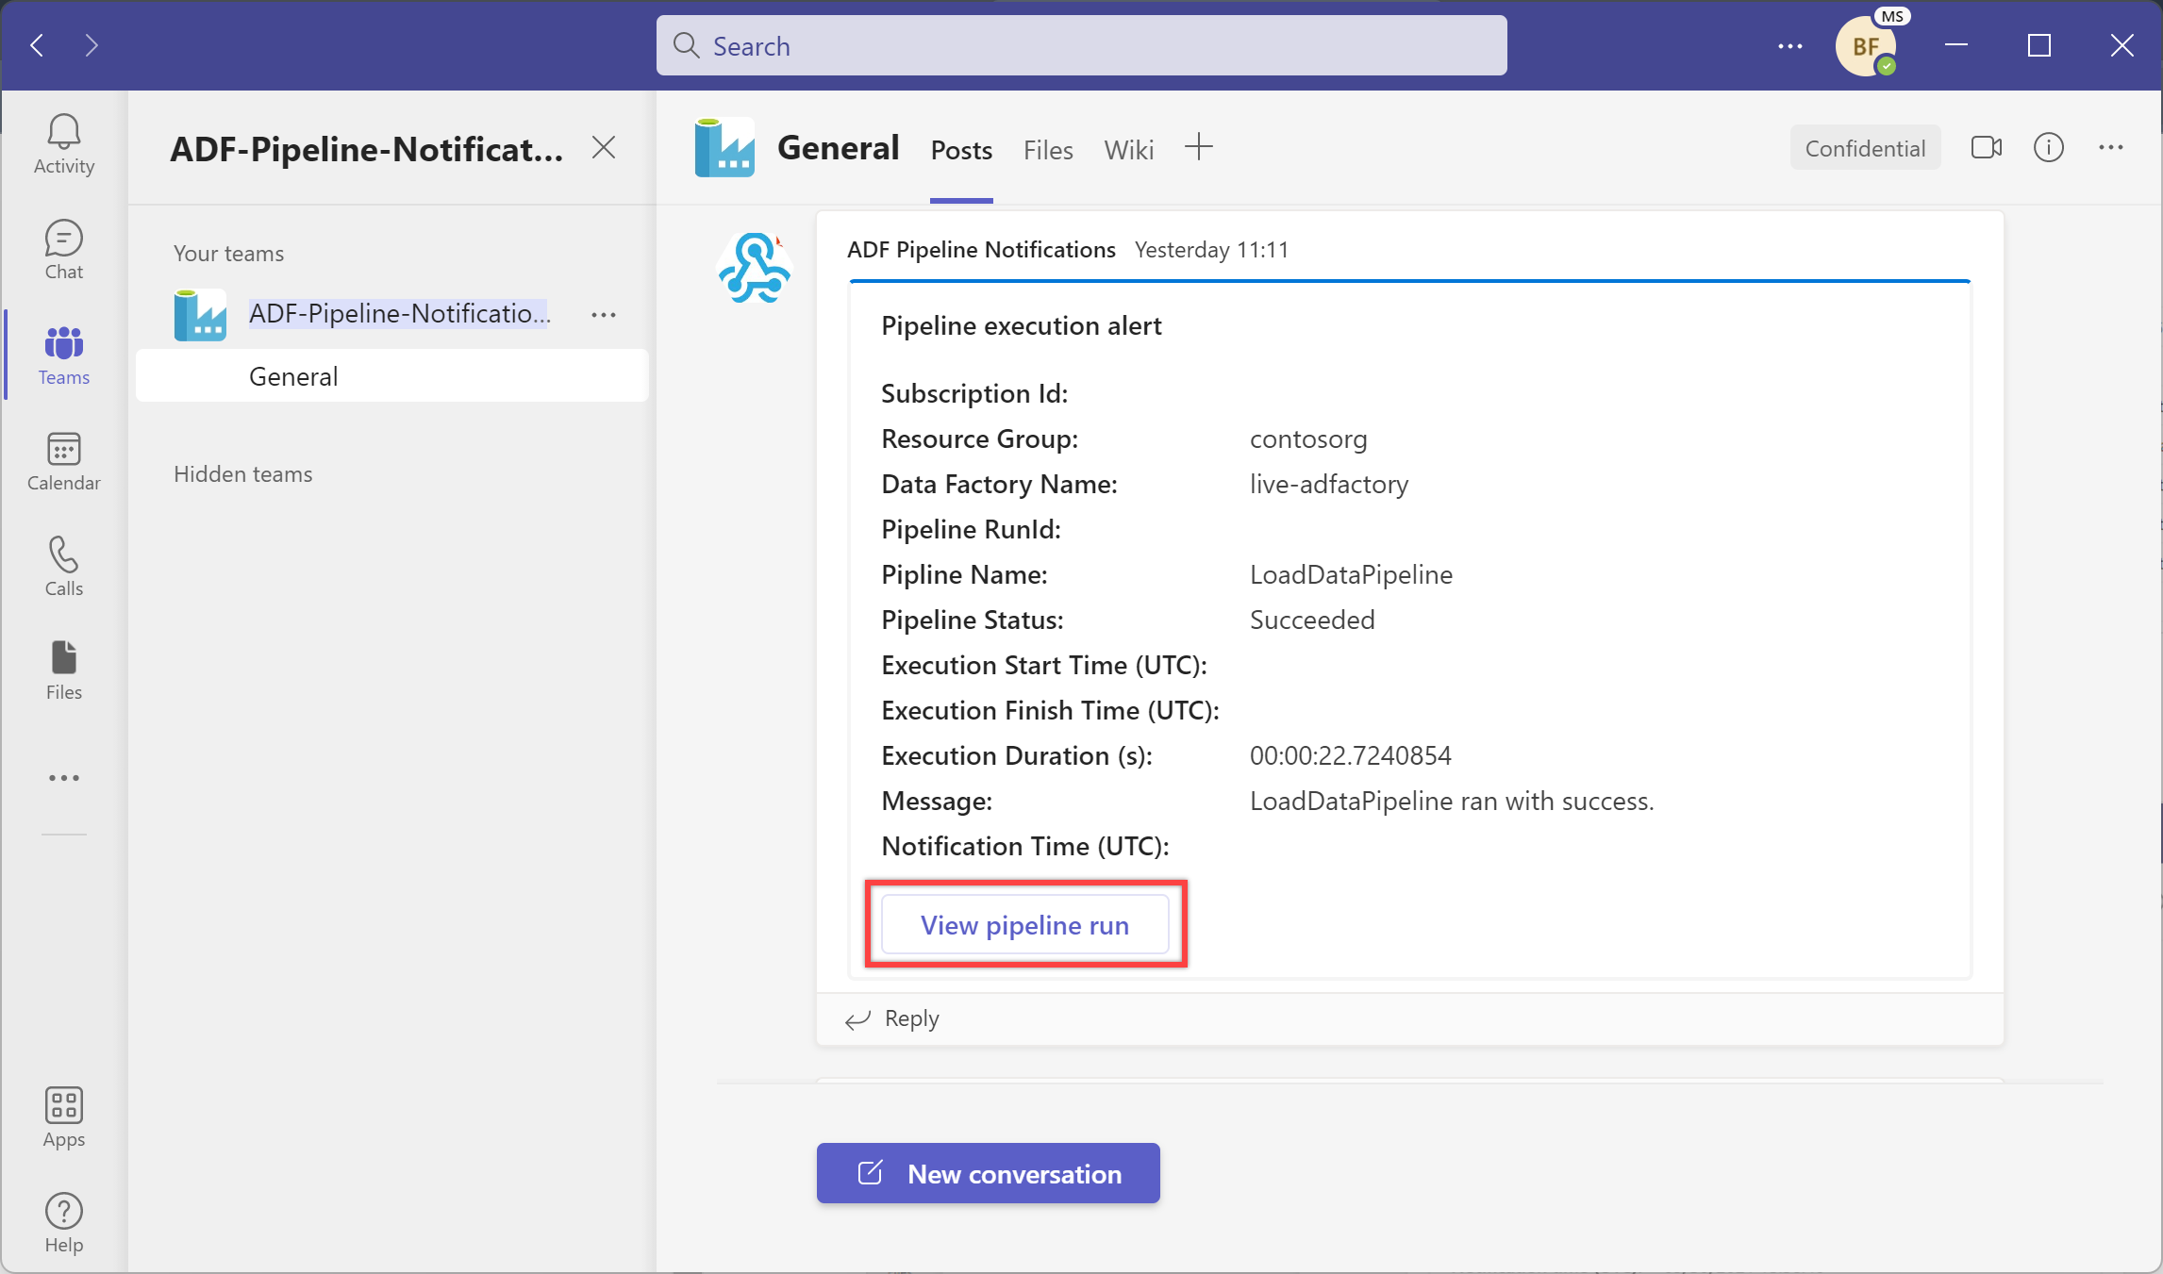This screenshot has height=1274, width=2163.
Task: Click the View pipeline run button
Action: pyautogui.click(x=1025, y=923)
